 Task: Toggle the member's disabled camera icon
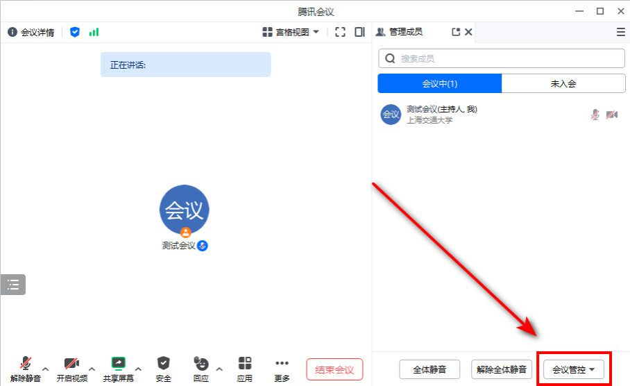coord(612,115)
